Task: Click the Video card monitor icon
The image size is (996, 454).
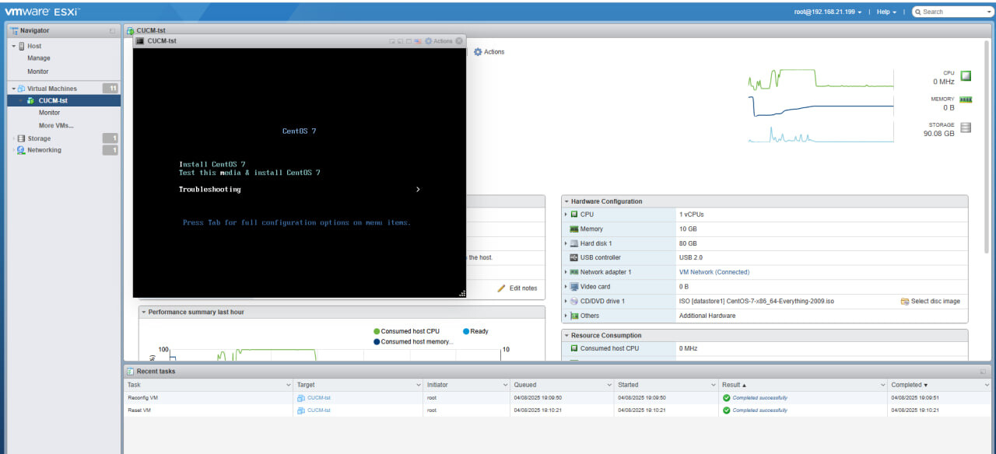Action: [x=574, y=287]
